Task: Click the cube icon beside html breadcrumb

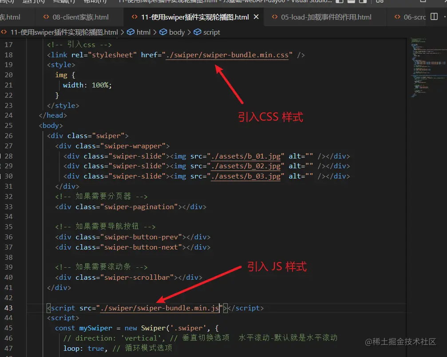Action: click(131, 32)
